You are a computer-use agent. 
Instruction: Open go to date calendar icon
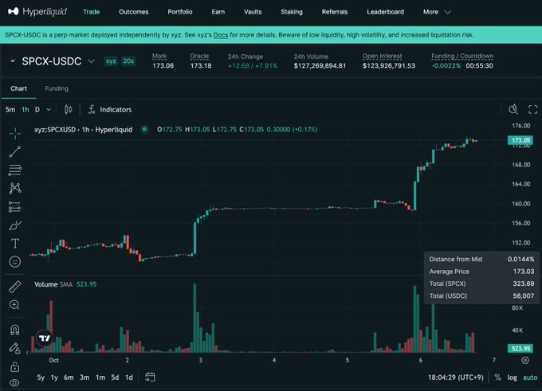[150, 377]
